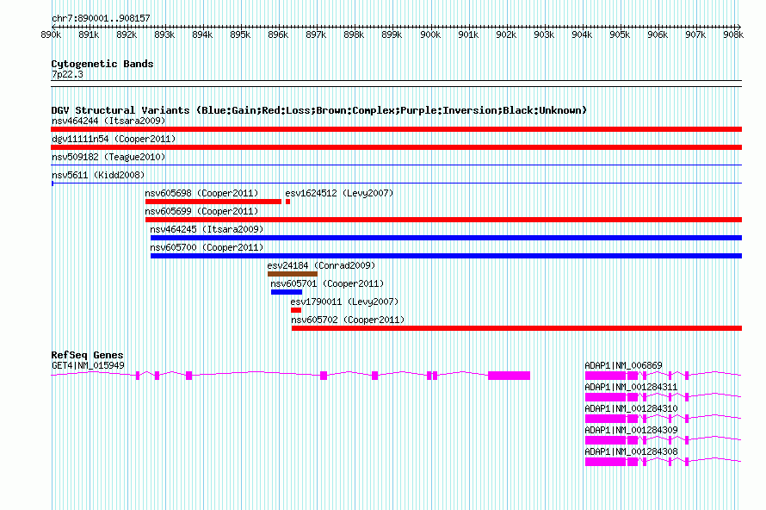Click the 904k ruler tick label
Screen dimensions: 766x510
click(581, 34)
